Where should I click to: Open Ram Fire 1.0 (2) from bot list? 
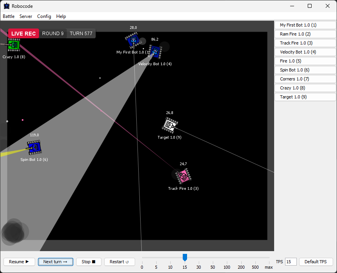tap(305, 34)
